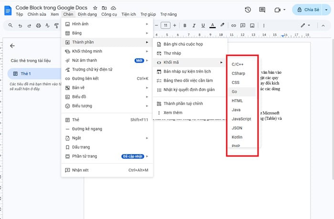
Task: Click the search magnifier in toolbar
Action: pos(10,26)
